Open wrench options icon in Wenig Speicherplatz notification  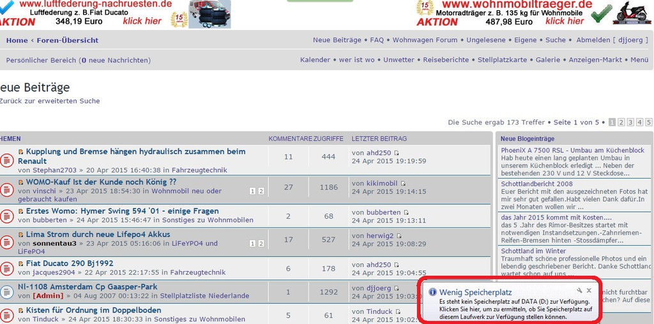pos(579,291)
